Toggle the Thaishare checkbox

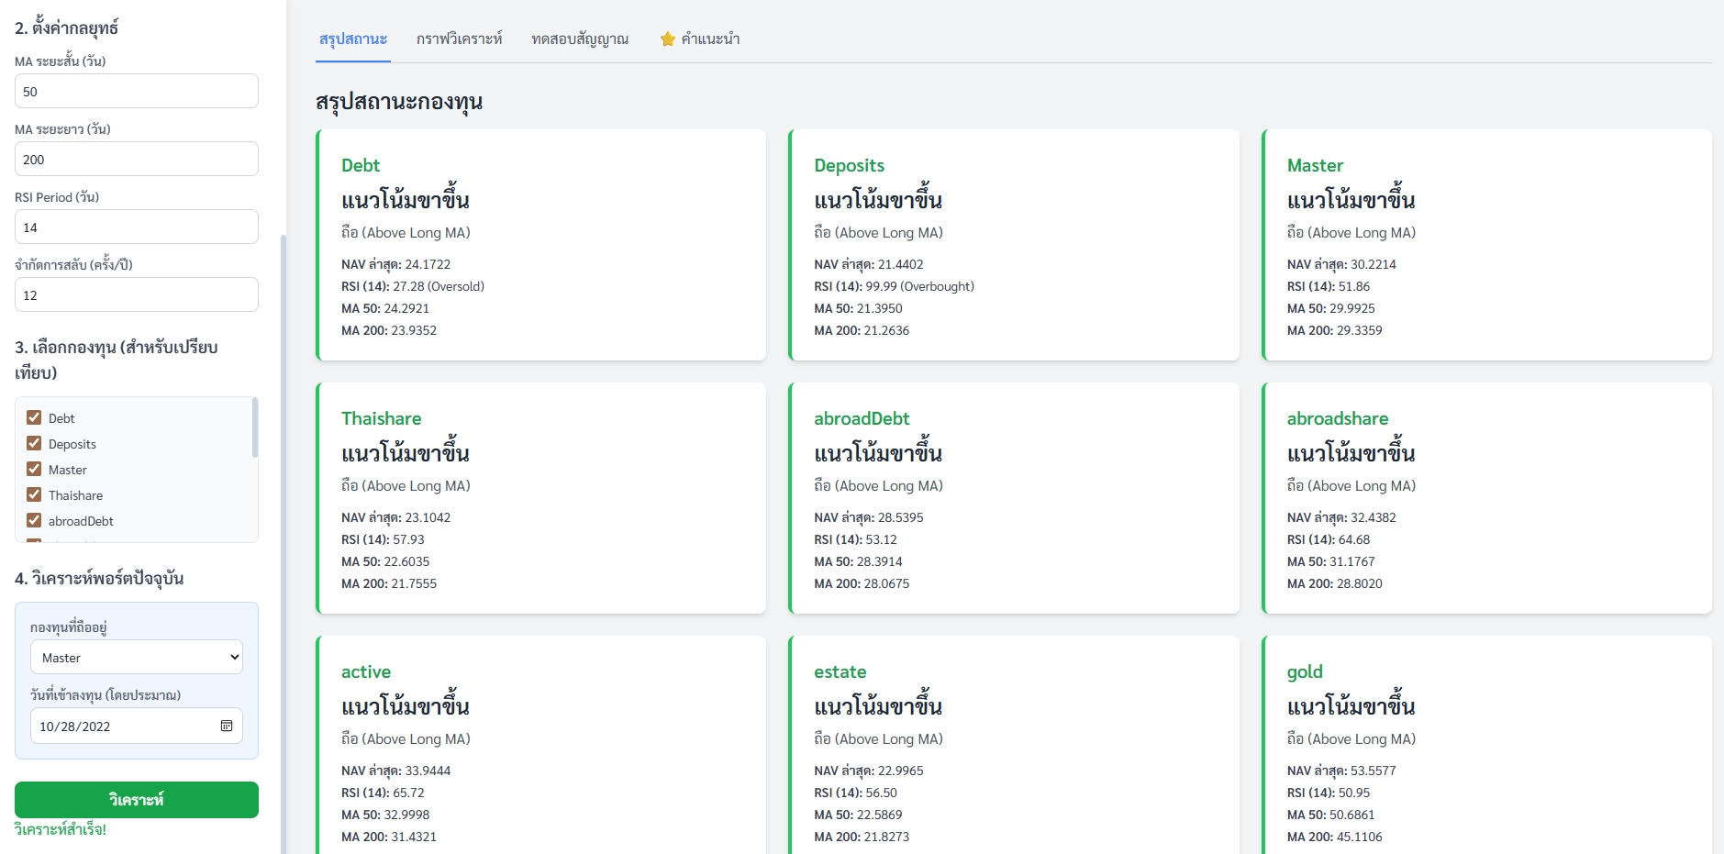34,494
